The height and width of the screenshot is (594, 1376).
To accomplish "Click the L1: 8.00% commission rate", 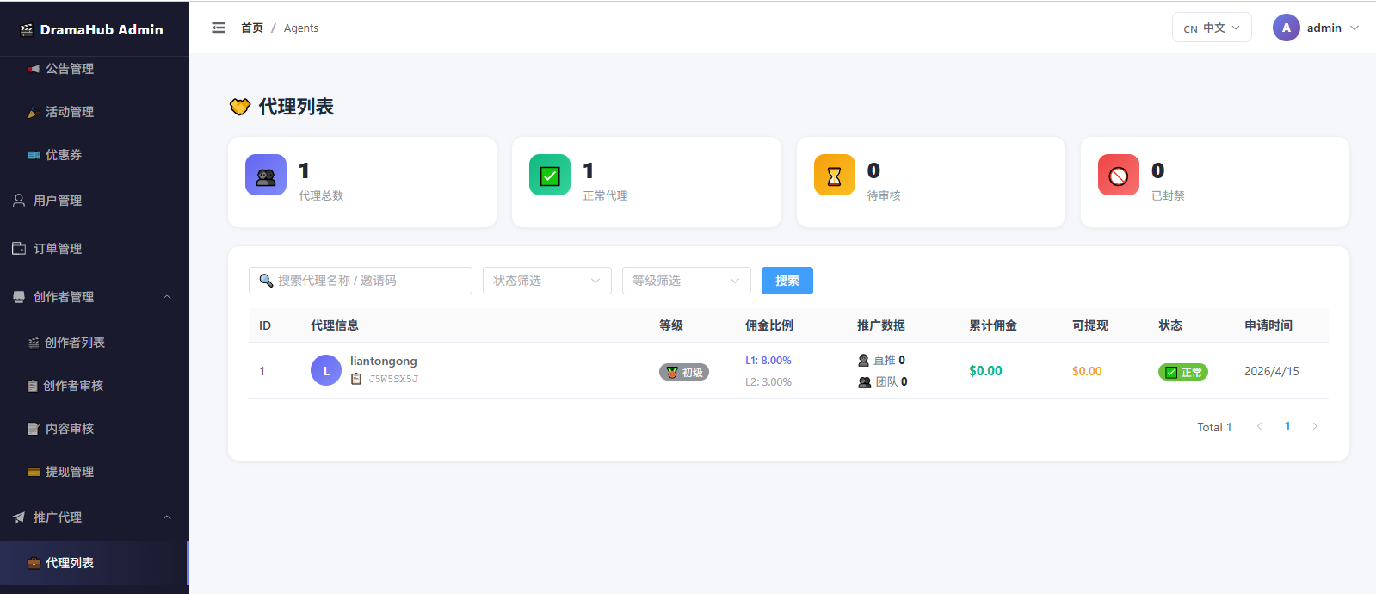I will point(768,360).
